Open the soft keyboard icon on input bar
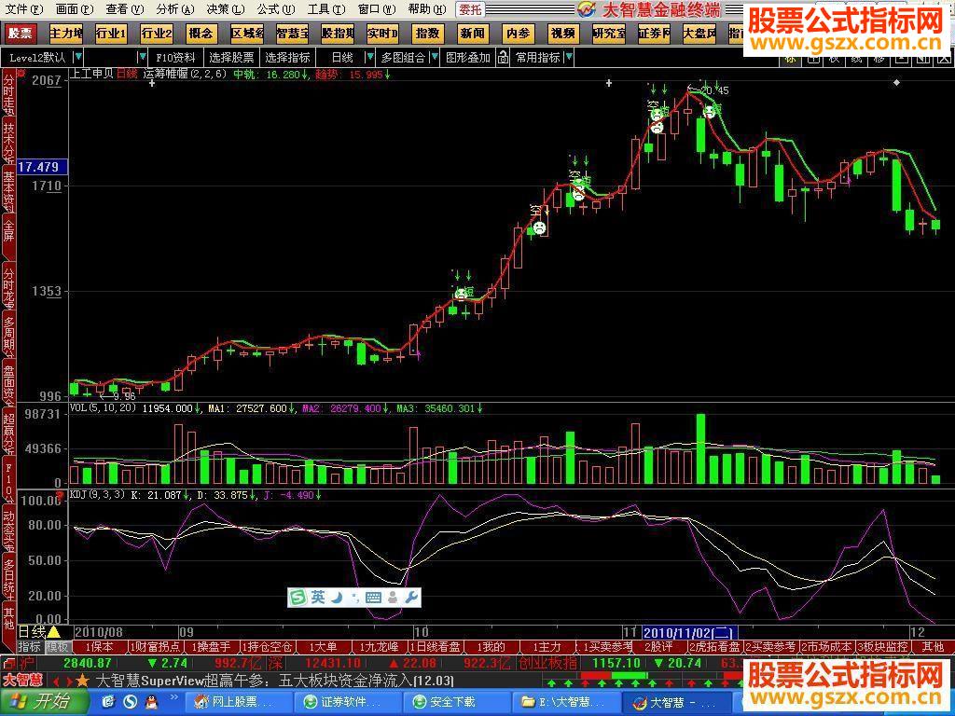The image size is (955, 716). [374, 598]
